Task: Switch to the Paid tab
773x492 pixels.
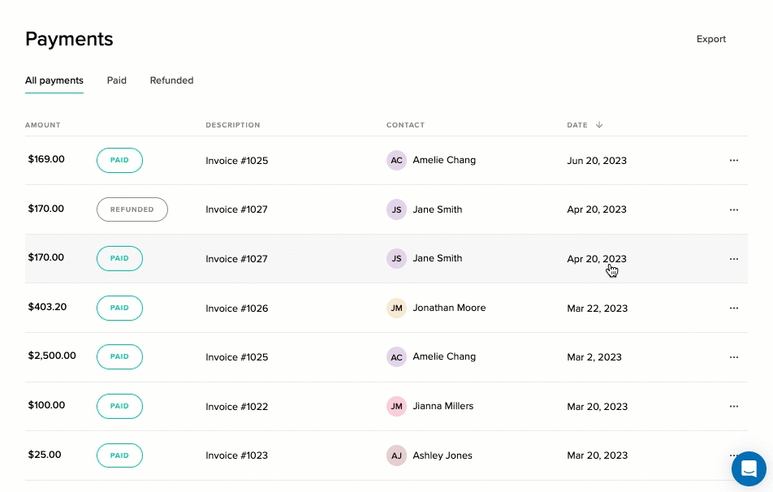Action: 116,80
